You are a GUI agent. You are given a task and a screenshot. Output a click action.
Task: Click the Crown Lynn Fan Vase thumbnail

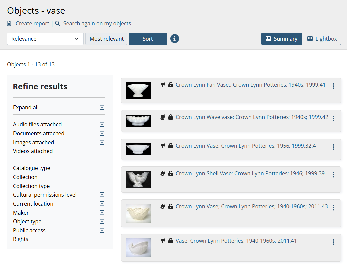point(138,91)
